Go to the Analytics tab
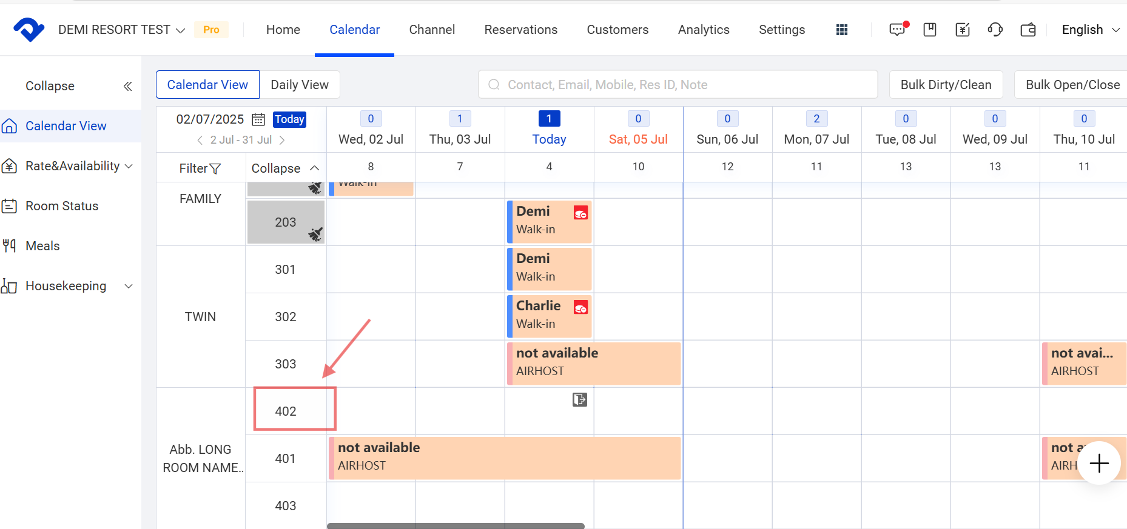 [704, 30]
